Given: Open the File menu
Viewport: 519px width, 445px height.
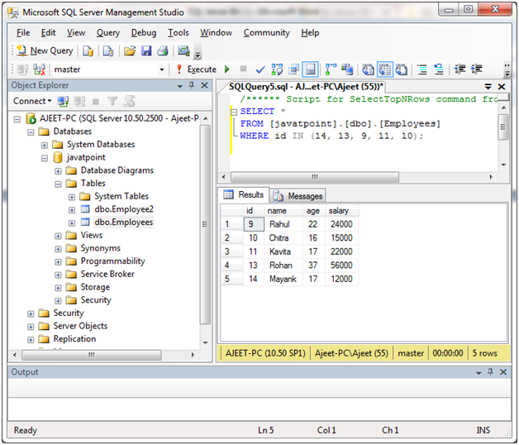Looking at the screenshot, I should pyautogui.click(x=23, y=33).
